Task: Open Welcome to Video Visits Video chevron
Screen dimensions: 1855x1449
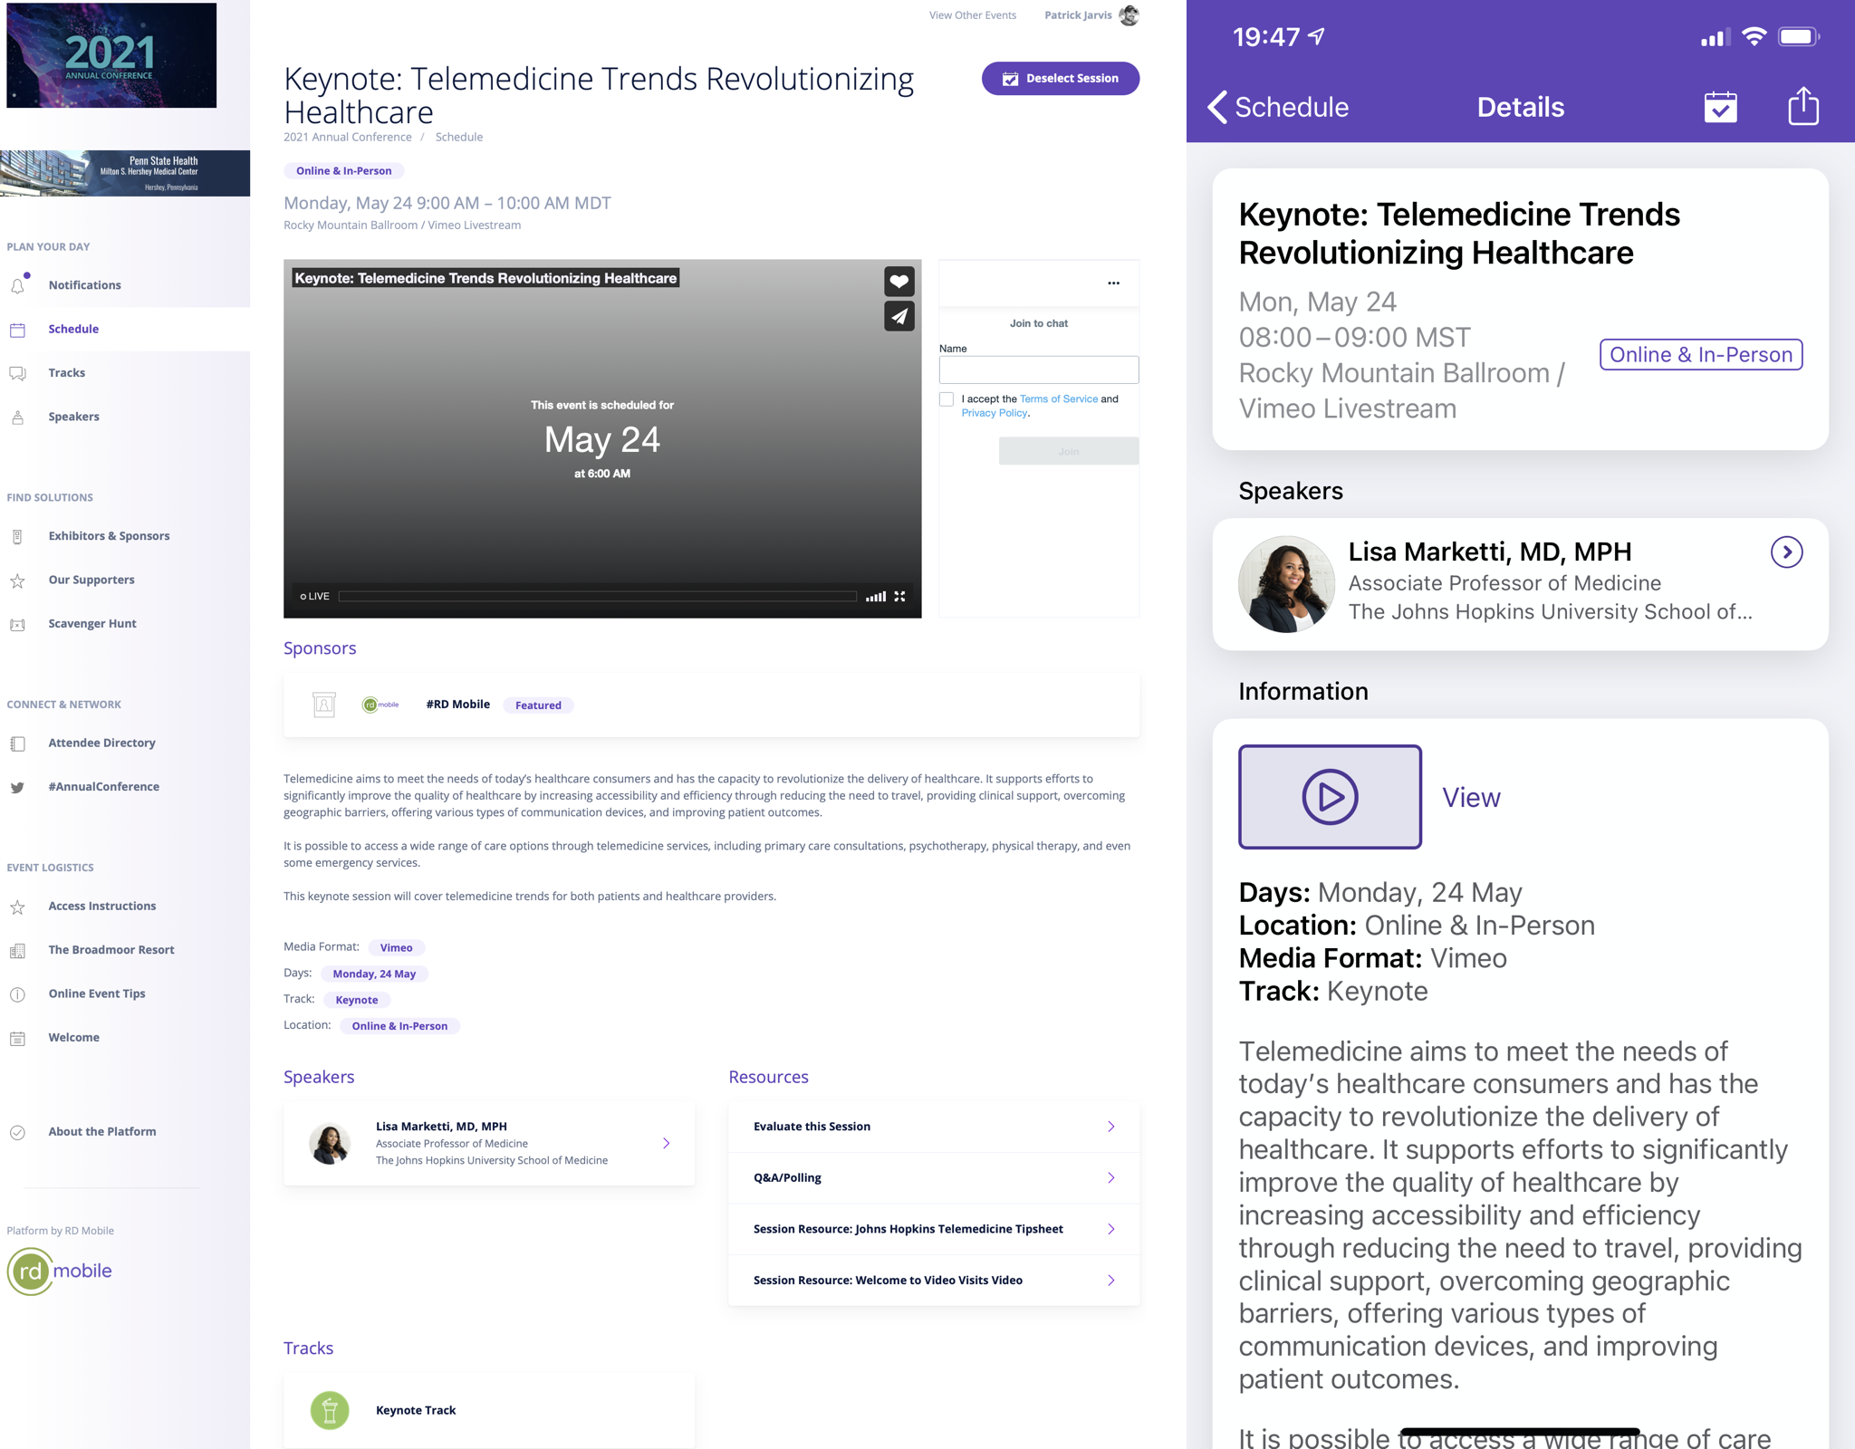Action: pos(1111,1280)
